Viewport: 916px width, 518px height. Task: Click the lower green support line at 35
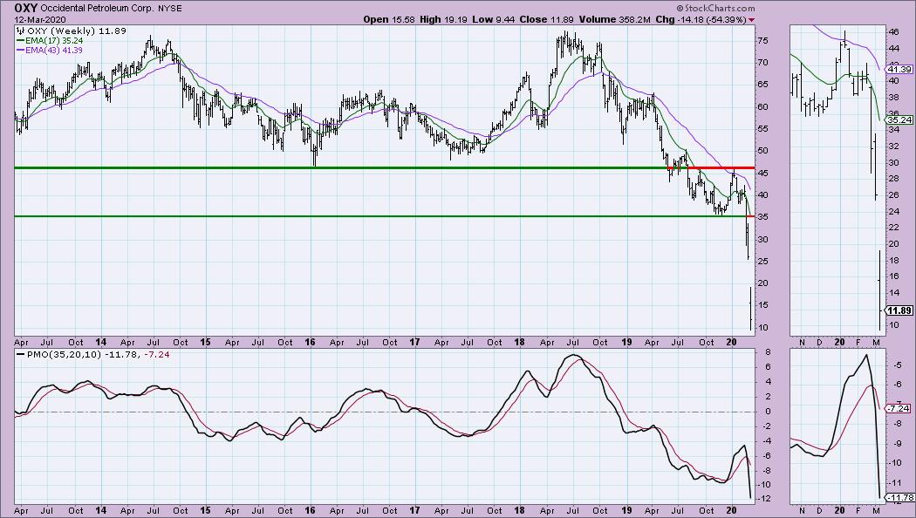coord(379,216)
